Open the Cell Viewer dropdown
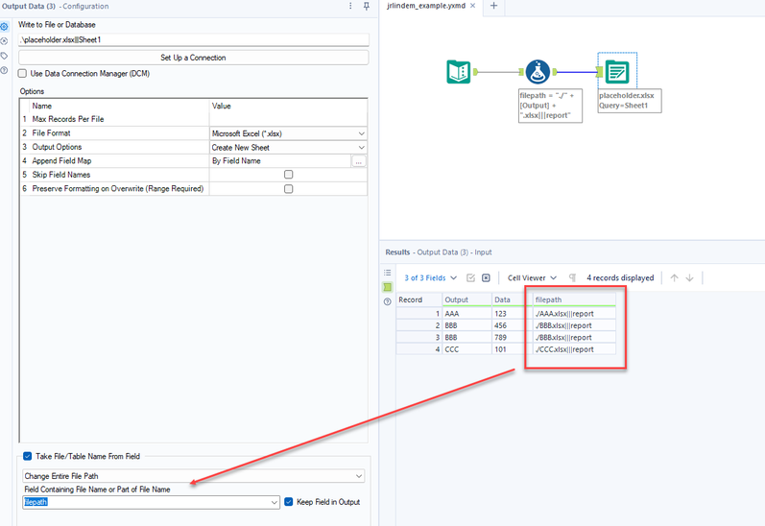The height and width of the screenshot is (526, 765). click(532, 277)
